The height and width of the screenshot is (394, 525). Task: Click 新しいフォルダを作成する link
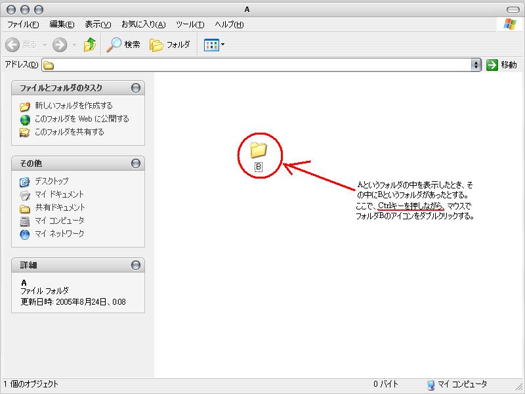74,106
